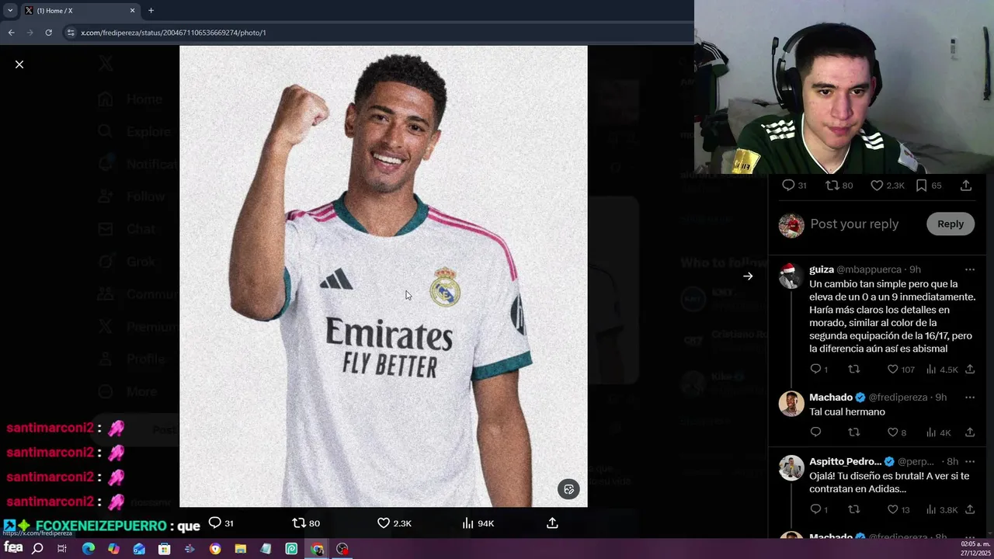Repost Aspitto_Pedro's comment

pyautogui.click(x=853, y=509)
